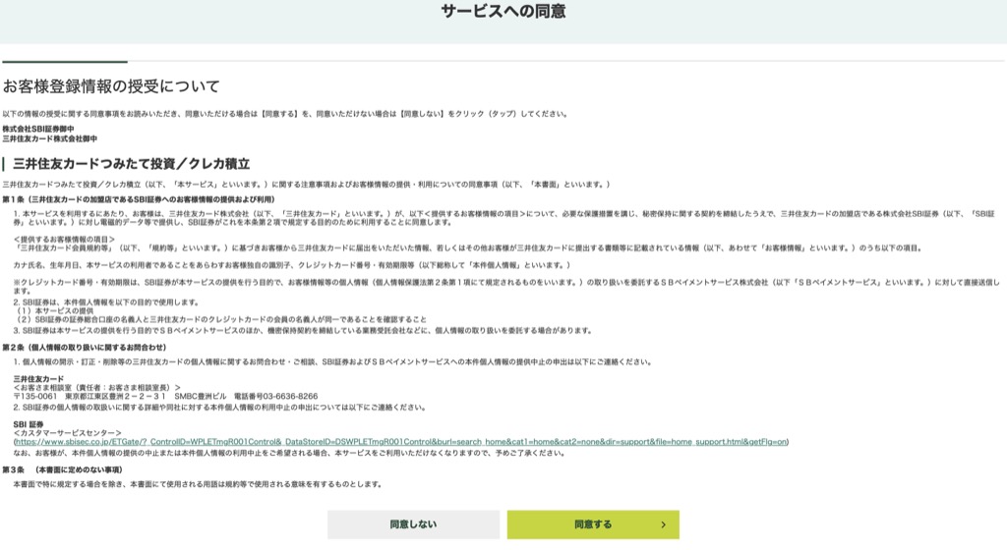Screen dimensions: 1007x550
Task: Click the 株式会社SBI証券御中 line
Action: (x=38, y=129)
